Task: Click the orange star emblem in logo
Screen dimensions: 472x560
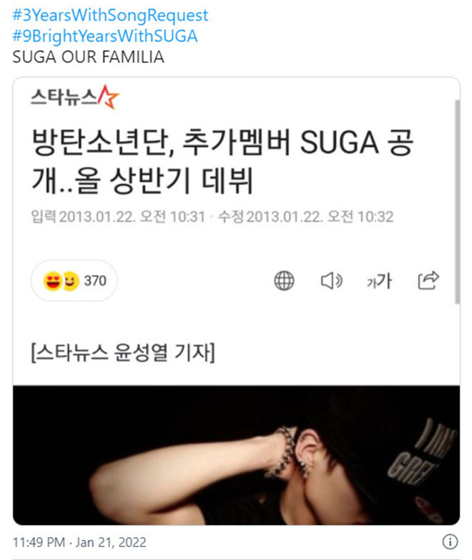Action: [108, 97]
